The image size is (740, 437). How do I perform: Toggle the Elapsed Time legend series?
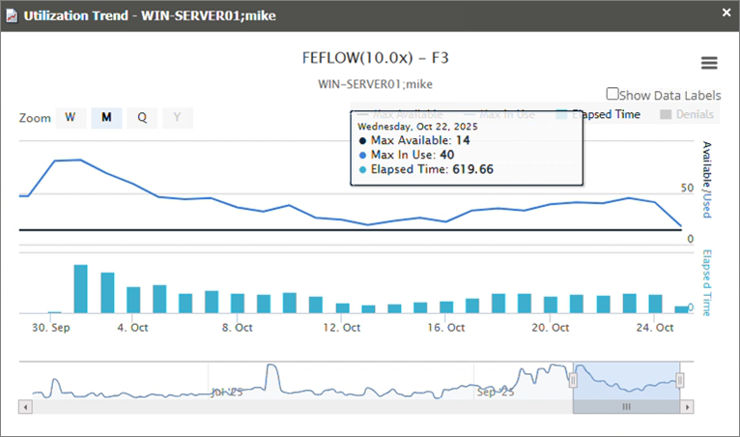coord(598,114)
